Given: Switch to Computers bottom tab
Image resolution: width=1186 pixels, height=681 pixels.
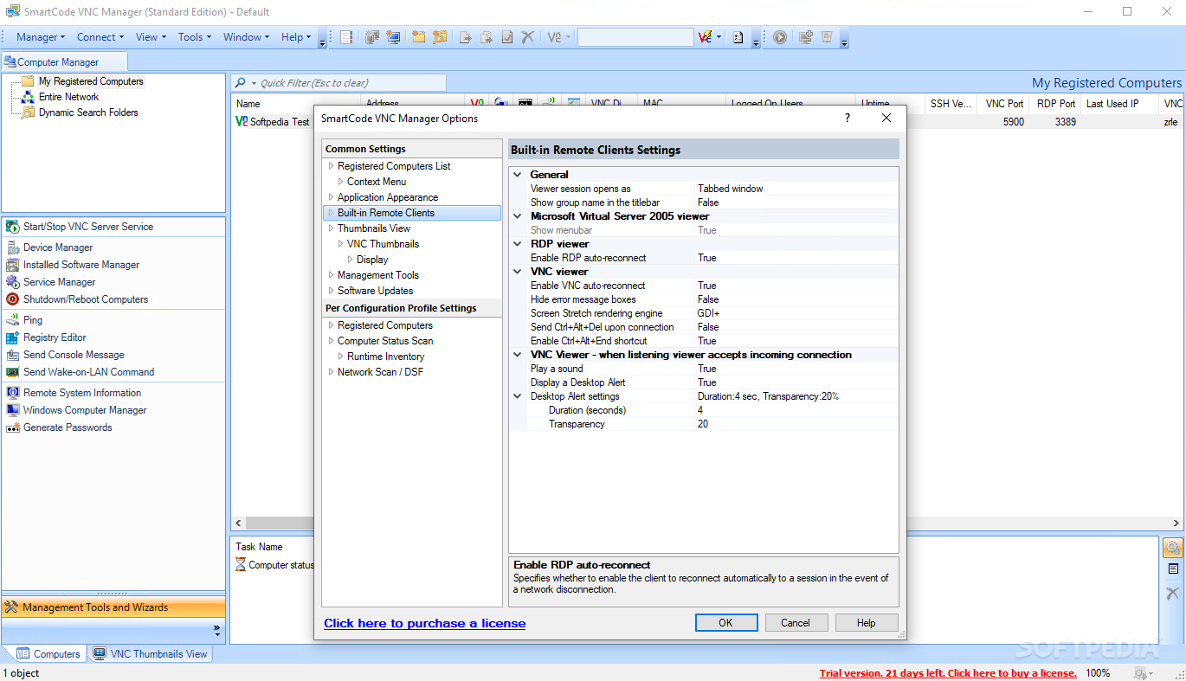Looking at the screenshot, I should click(x=48, y=654).
